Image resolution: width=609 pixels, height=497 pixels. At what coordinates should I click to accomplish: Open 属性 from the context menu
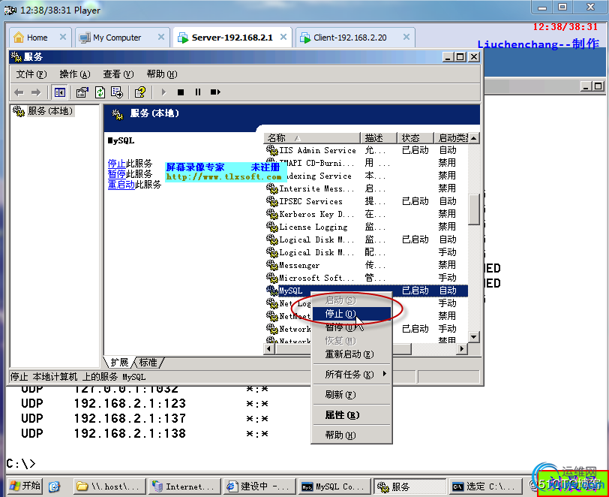(341, 414)
